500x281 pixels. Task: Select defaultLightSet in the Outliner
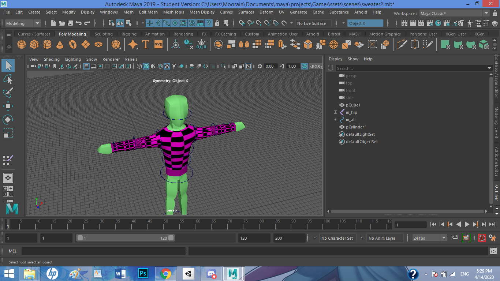point(360,134)
